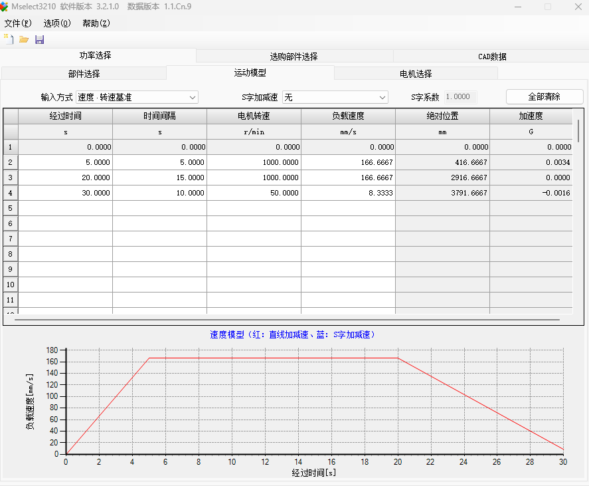Open the 帮助(Z) menu
The image size is (589, 486).
click(x=96, y=23)
